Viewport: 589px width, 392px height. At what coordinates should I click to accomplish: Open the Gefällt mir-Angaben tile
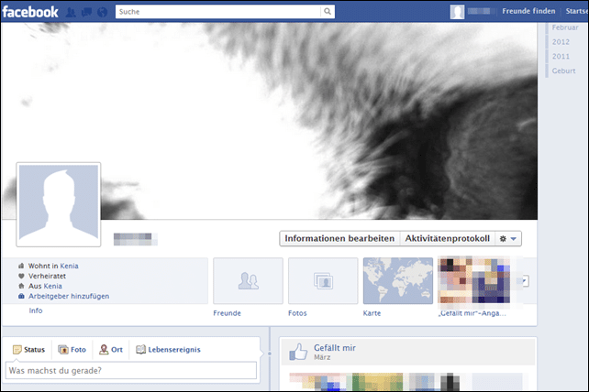point(473,280)
